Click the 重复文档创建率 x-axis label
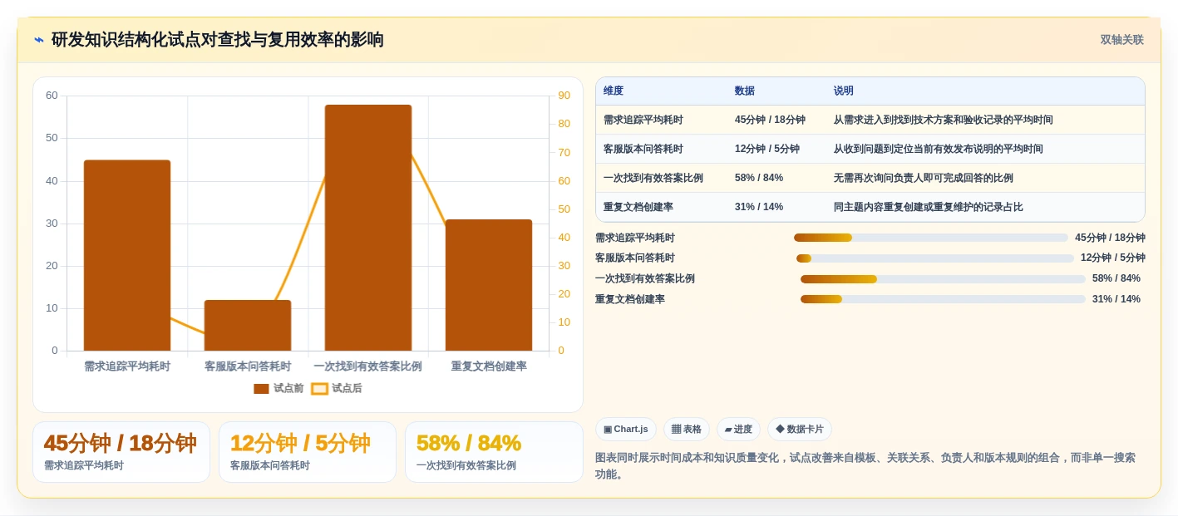This screenshot has height=516, width=1178. (489, 366)
